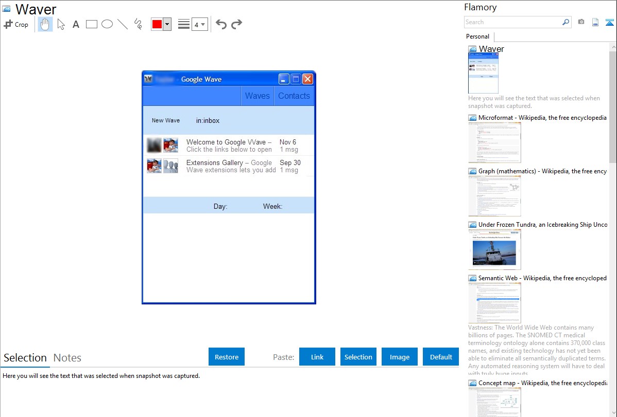Click the Nov 6 date entry
The height and width of the screenshot is (417, 617).
[x=288, y=142]
